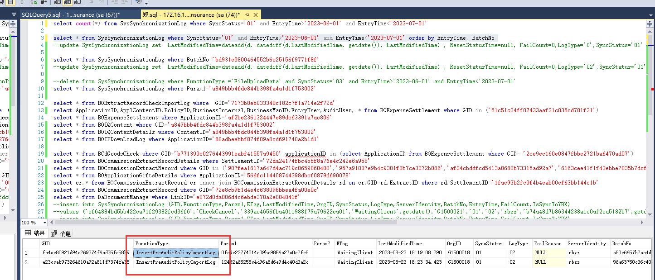This screenshot has width=655, height=280.
Task: Expand the active documents list arrow at far right
Action: (650, 15)
